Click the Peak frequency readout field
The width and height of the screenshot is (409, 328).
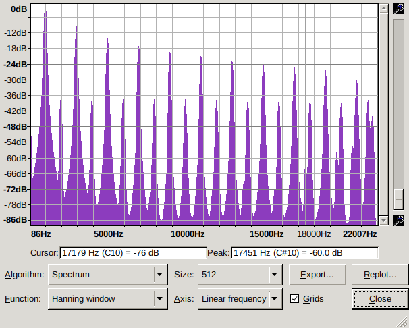click(304, 253)
